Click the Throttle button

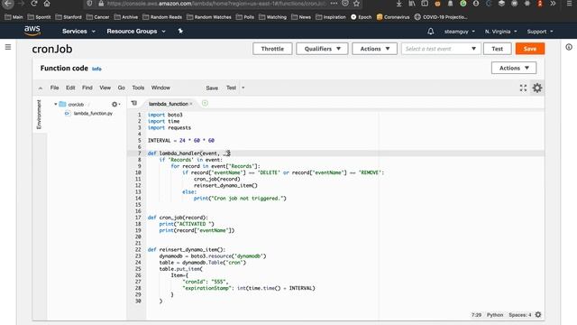(272, 49)
